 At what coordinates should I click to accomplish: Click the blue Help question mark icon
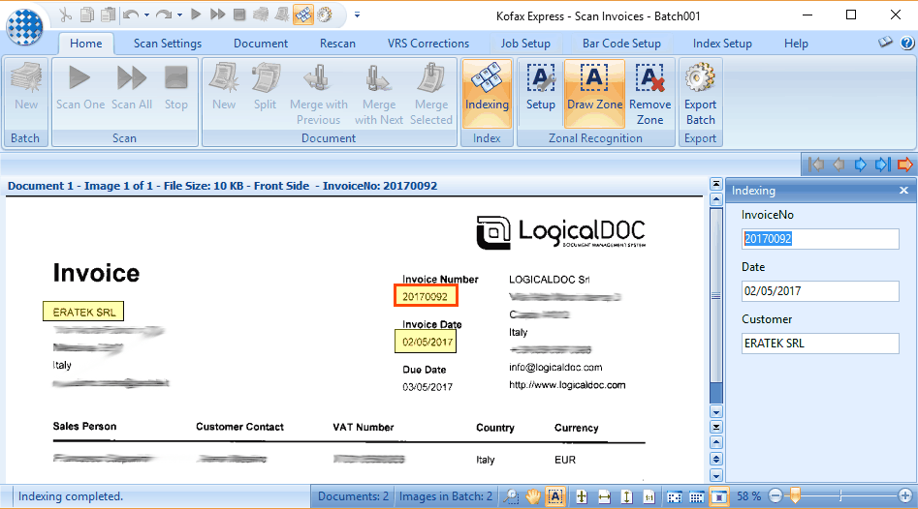pos(907,43)
